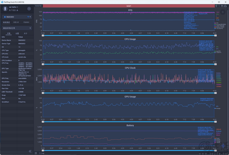Viewport: 229px width, 155px height.
Task: Click the CPU Usage right range slider handle
Action: (x=216, y=64)
